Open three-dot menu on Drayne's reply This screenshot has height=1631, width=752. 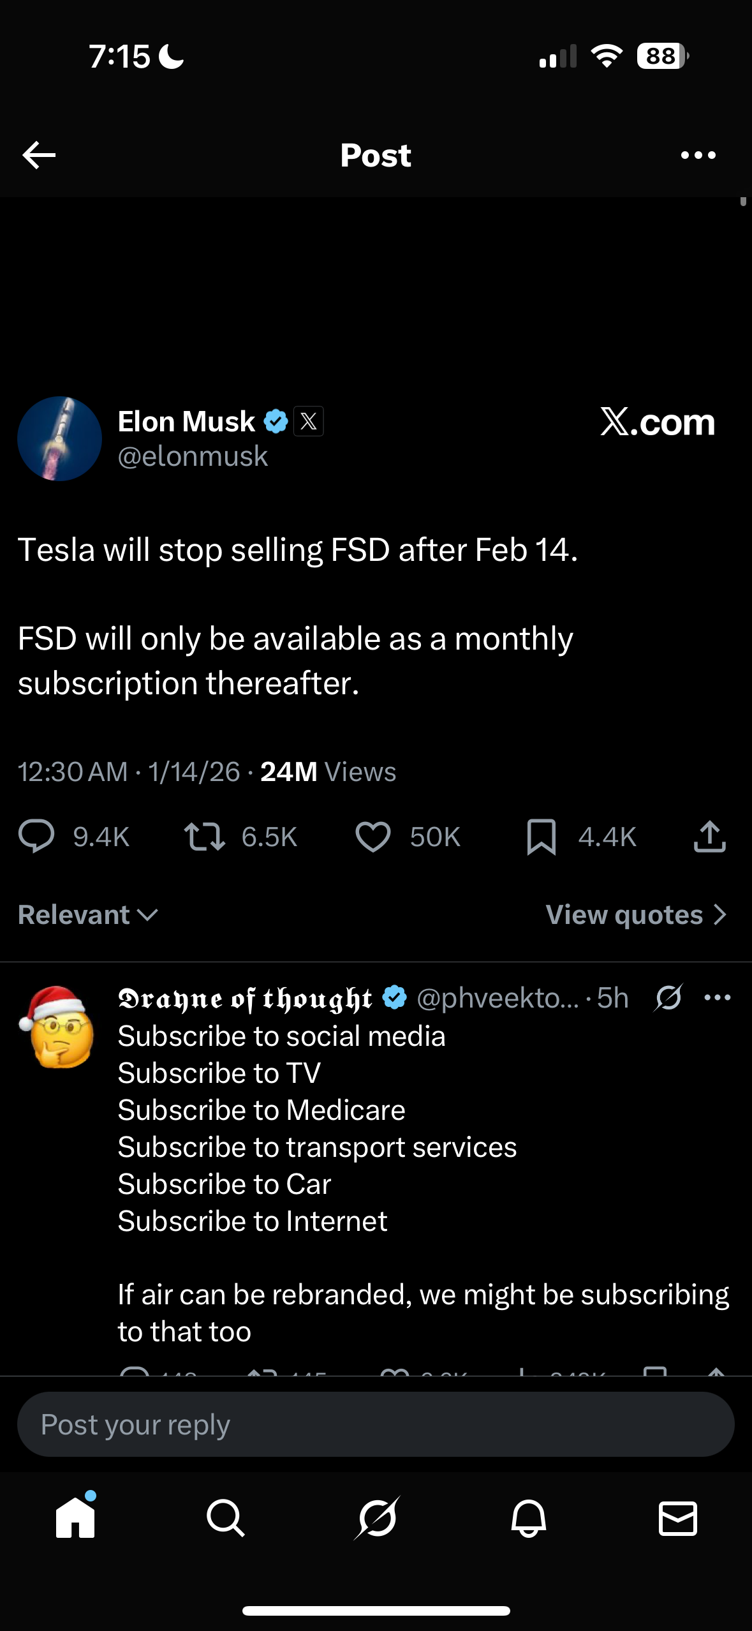[x=717, y=998]
